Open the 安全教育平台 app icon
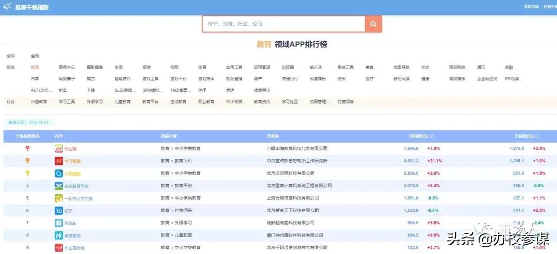The image size is (557, 254). pos(59,186)
